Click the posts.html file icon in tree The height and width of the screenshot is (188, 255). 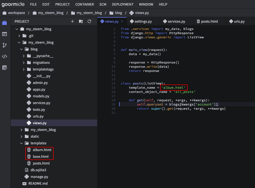coord(29,163)
